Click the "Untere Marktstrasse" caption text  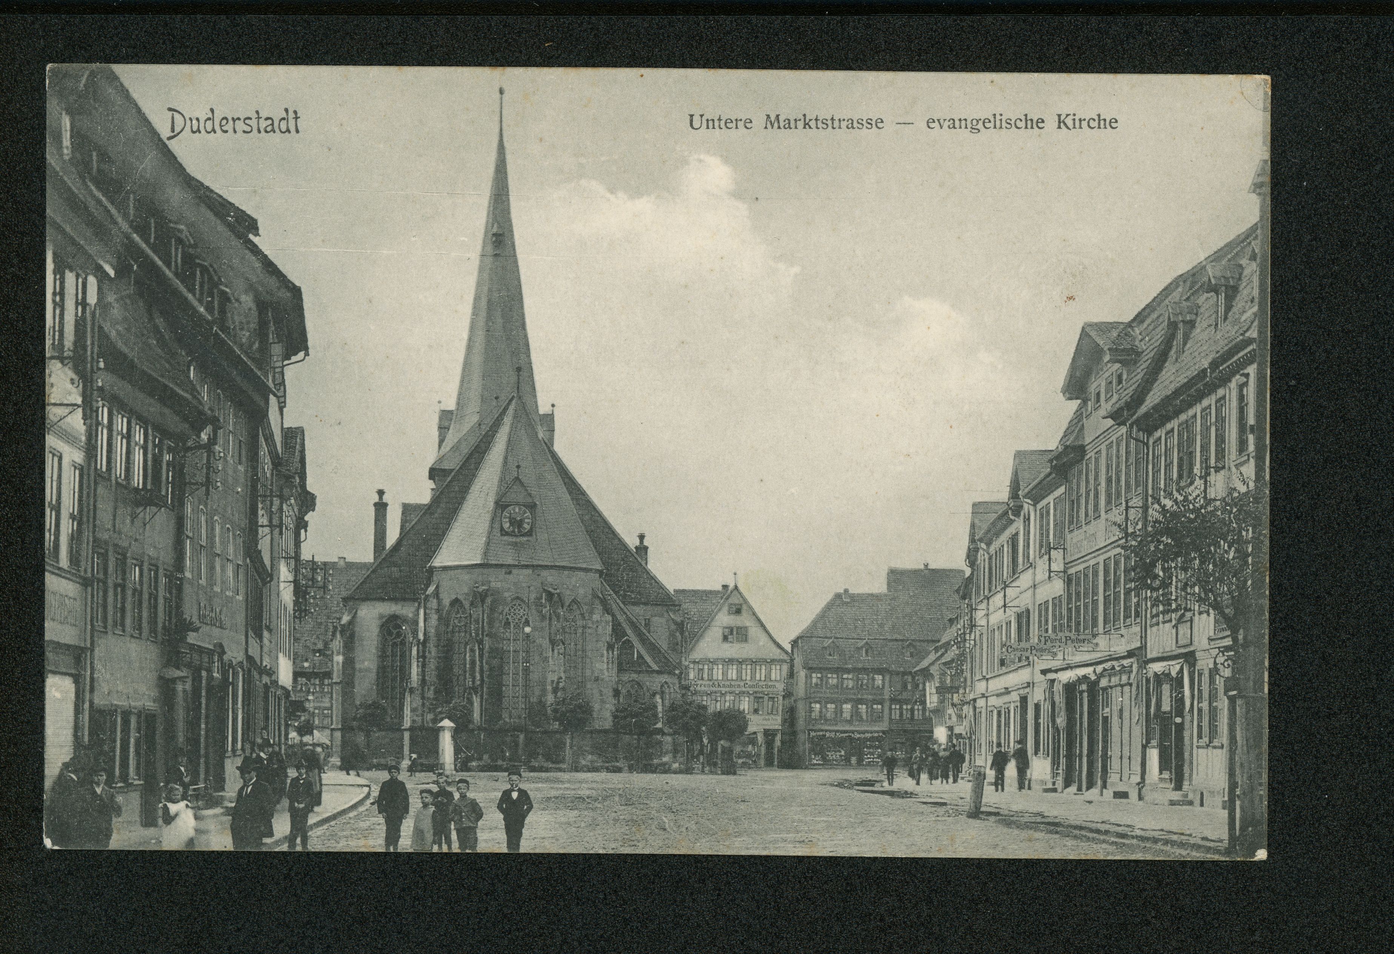tap(786, 122)
